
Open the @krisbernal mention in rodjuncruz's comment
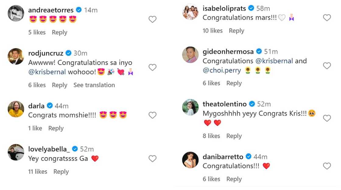pos(47,72)
